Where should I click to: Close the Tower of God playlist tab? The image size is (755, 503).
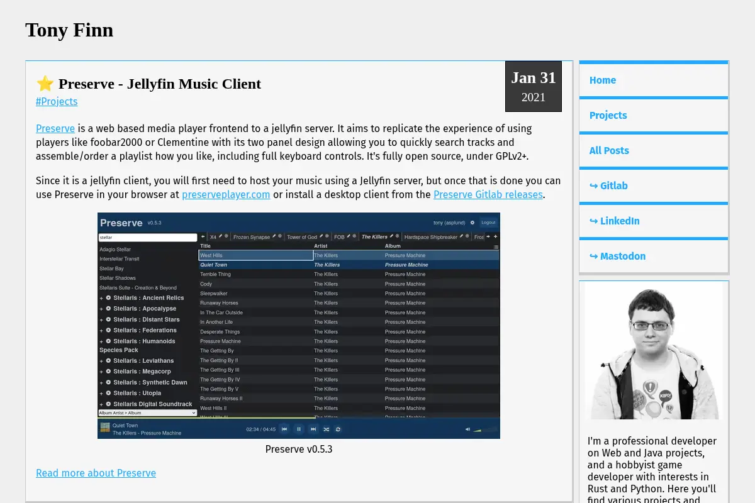coord(327,236)
